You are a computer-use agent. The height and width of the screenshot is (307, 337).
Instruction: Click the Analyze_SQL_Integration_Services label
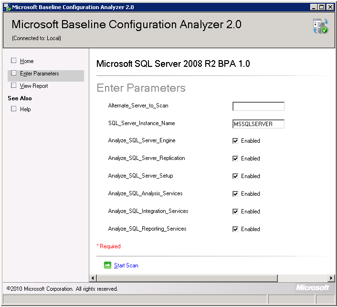pyautogui.click(x=148, y=212)
